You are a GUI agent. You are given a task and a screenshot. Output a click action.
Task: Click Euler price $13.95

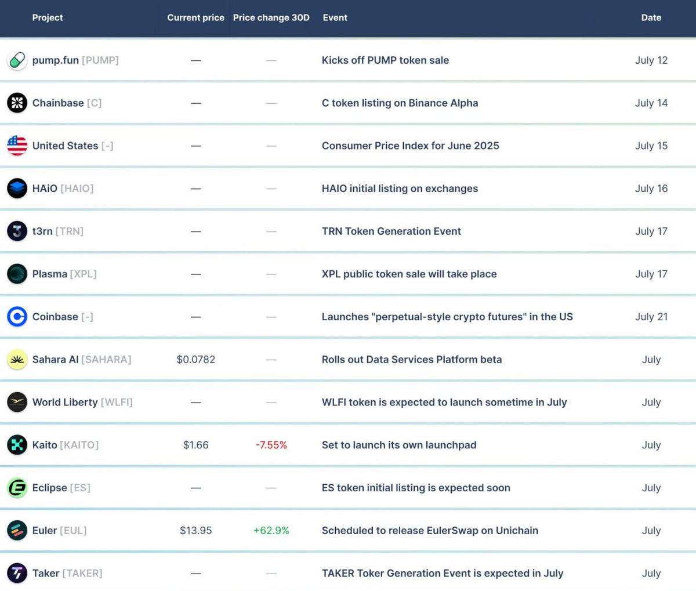195,530
